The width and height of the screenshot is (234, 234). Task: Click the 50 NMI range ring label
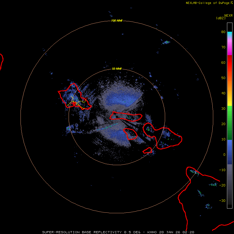[117, 69]
